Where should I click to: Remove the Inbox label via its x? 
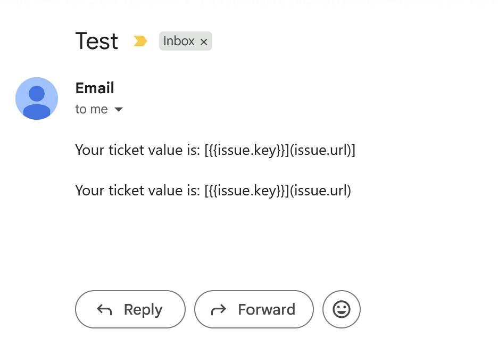tap(204, 41)
